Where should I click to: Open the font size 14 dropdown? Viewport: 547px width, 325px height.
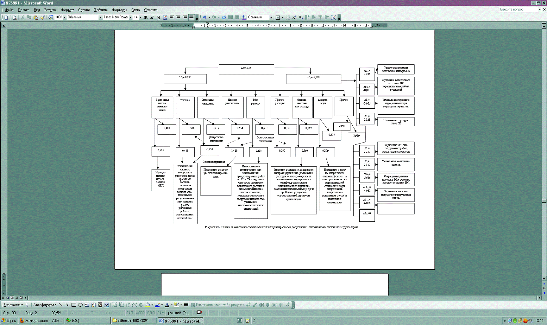[x=140, y=17]
